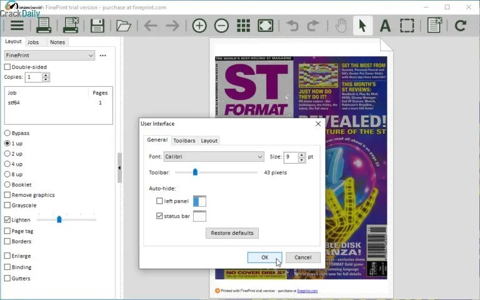Select the 4 up layout option
This screenshot has height=300, width=480.
point(8,164)
